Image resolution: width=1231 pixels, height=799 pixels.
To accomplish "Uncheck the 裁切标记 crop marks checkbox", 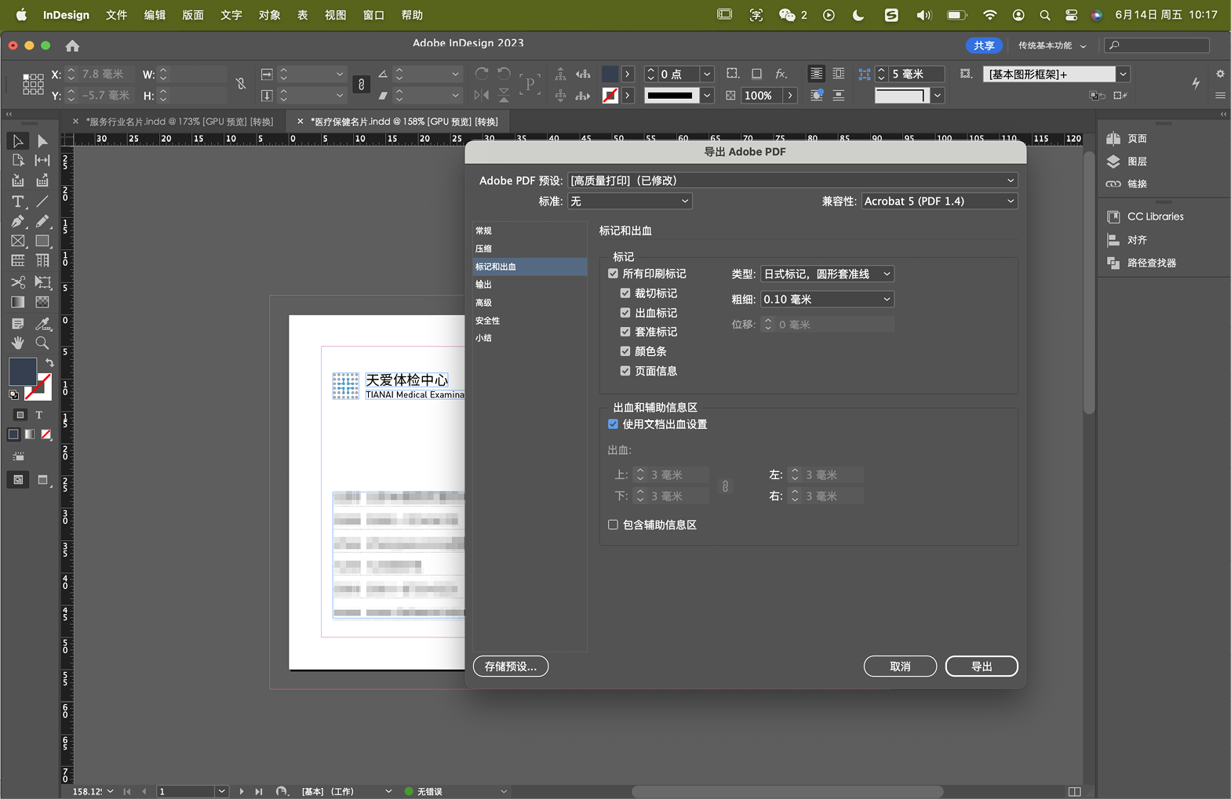I will (x=625, y=293).
